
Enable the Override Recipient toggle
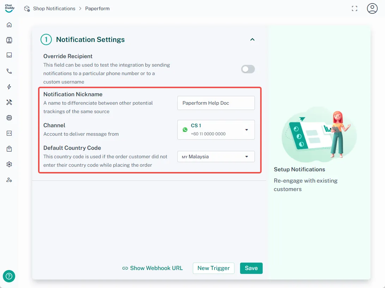tap(248, 69)
